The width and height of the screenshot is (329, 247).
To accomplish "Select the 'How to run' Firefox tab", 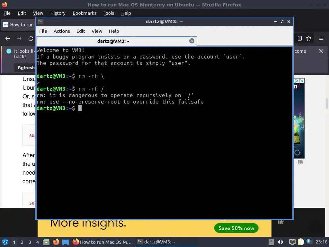I will [18, 25].
